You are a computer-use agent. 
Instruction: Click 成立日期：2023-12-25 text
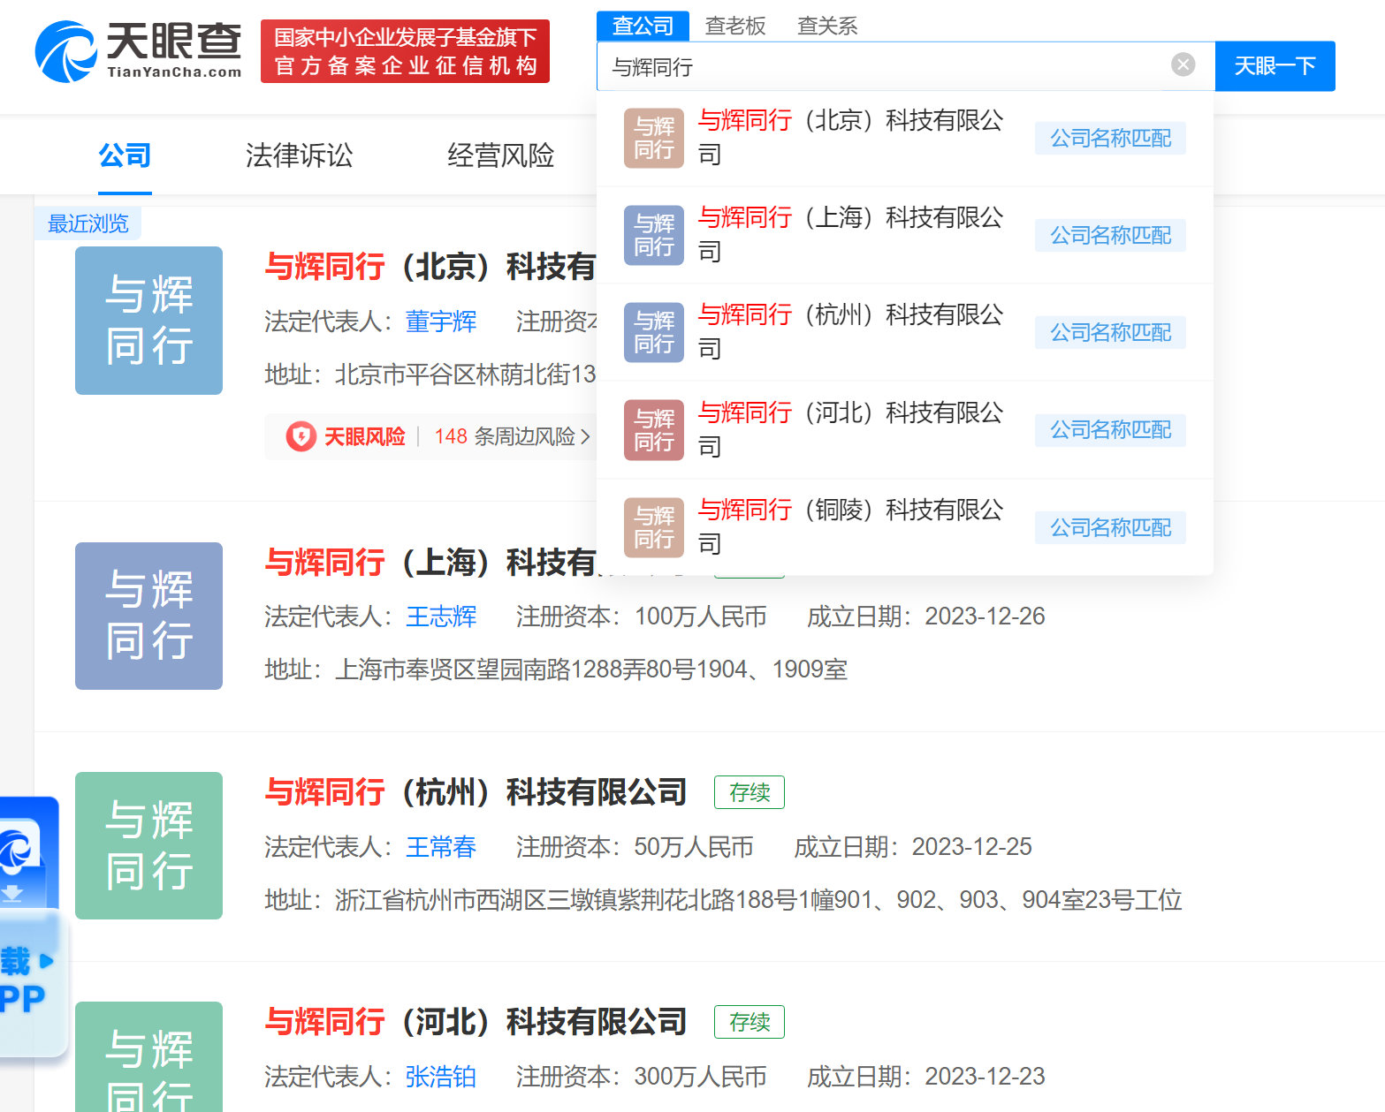913,847
